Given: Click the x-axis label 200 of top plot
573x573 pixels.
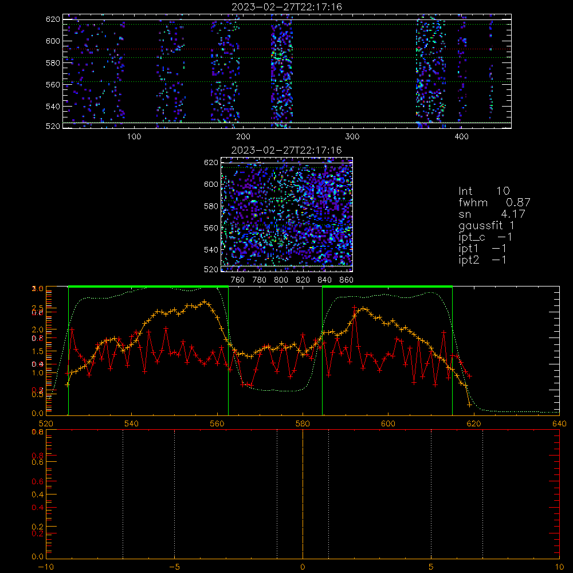Looking at the screenshot, I should click(x=243, y=137).
